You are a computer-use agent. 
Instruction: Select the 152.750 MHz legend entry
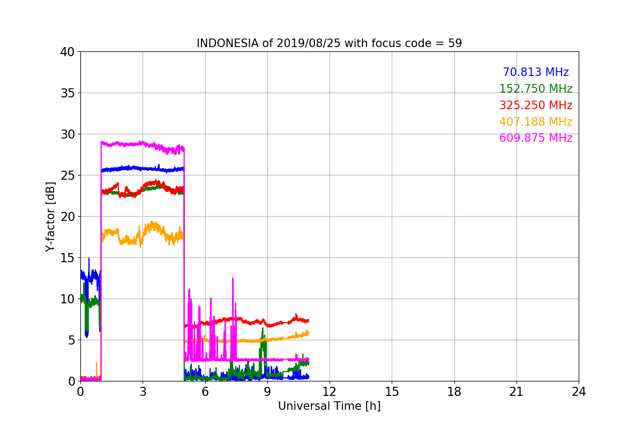point(536,89)
